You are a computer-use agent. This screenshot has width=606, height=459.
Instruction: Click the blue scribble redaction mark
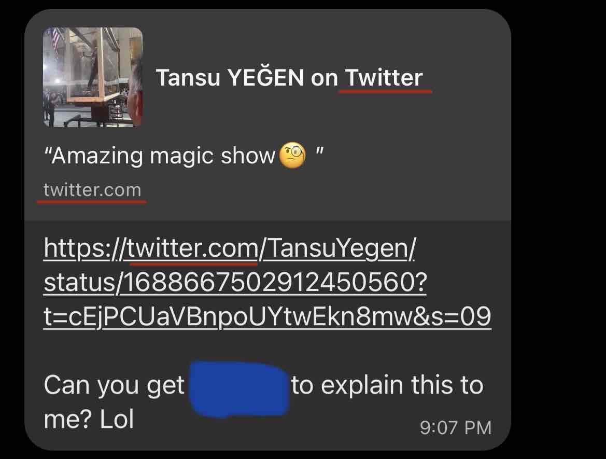coord(239,389)
